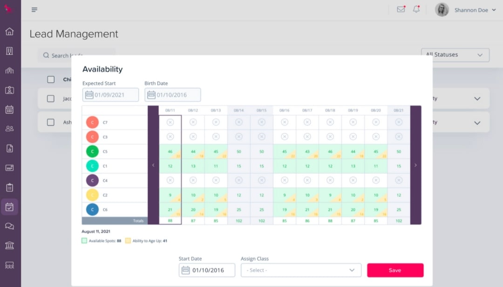This screenshot has width=503, height=287.
Task: Advance the schedule with the right arrow chevron
Action: tap(415, 164)
